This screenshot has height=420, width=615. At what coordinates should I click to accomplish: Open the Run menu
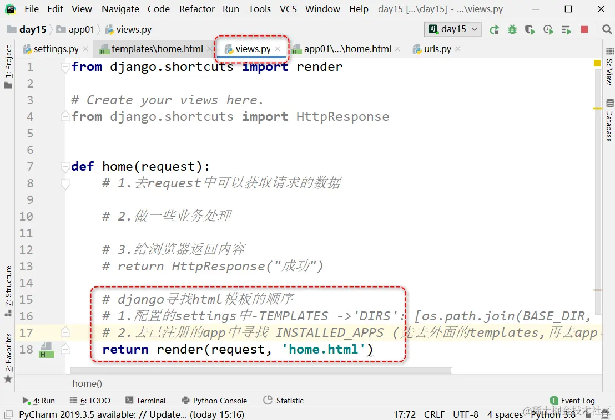[x=231, y=9]
